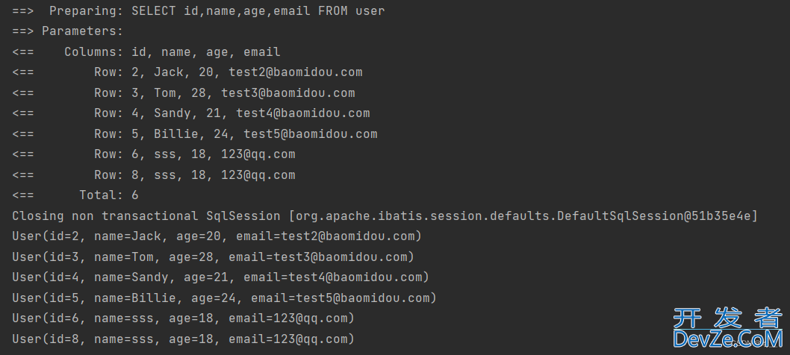Select the Row with Jack's record
Screen dimensions: 790x355
point(187,72)
